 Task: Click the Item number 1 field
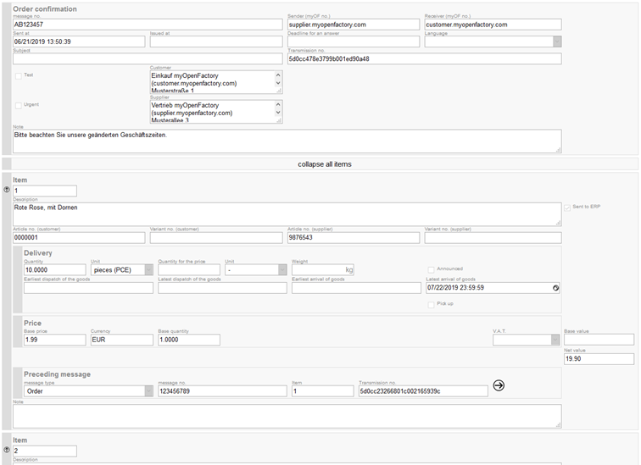pos(45,191)
